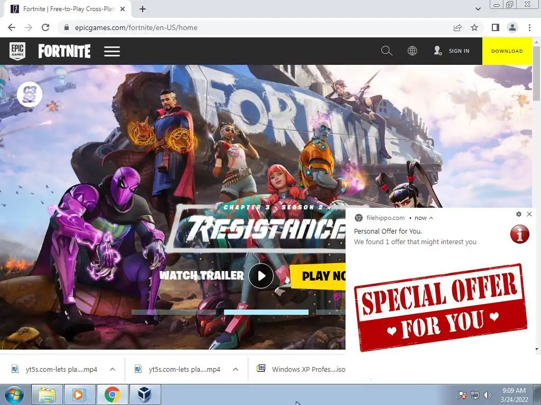Click the browser forward arrow
541x405 pixels.
pyautogui.click(x=29, y=27)
